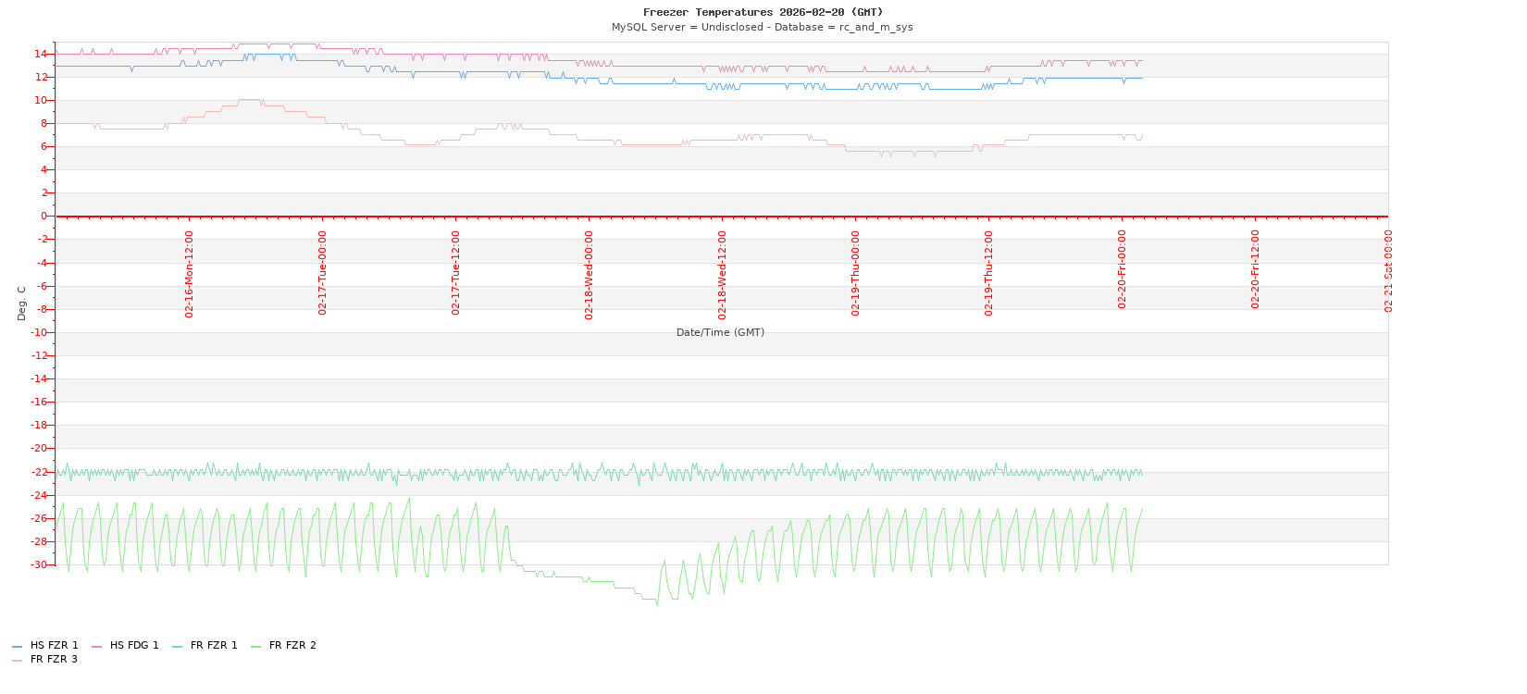Screen dimensions: 1527x694
Task: Select the HS FZR 1 legend label
Action: coord(54,646)
